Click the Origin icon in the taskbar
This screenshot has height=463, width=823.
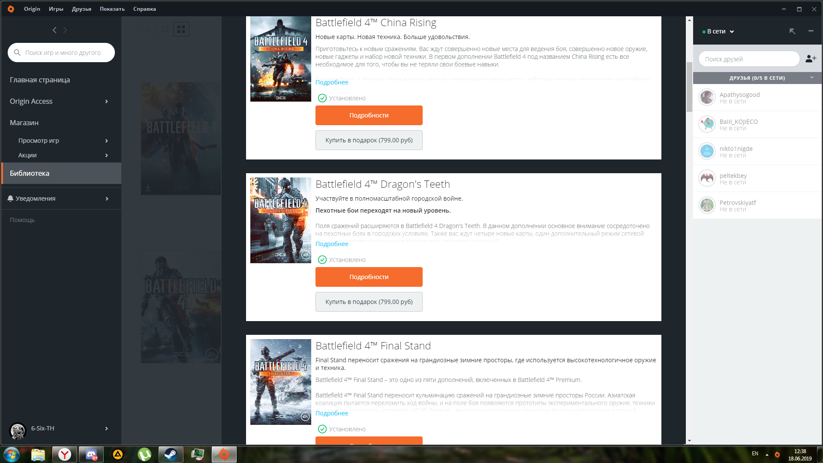coord(224,454)
